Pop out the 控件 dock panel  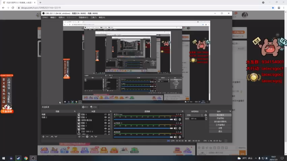230,111
